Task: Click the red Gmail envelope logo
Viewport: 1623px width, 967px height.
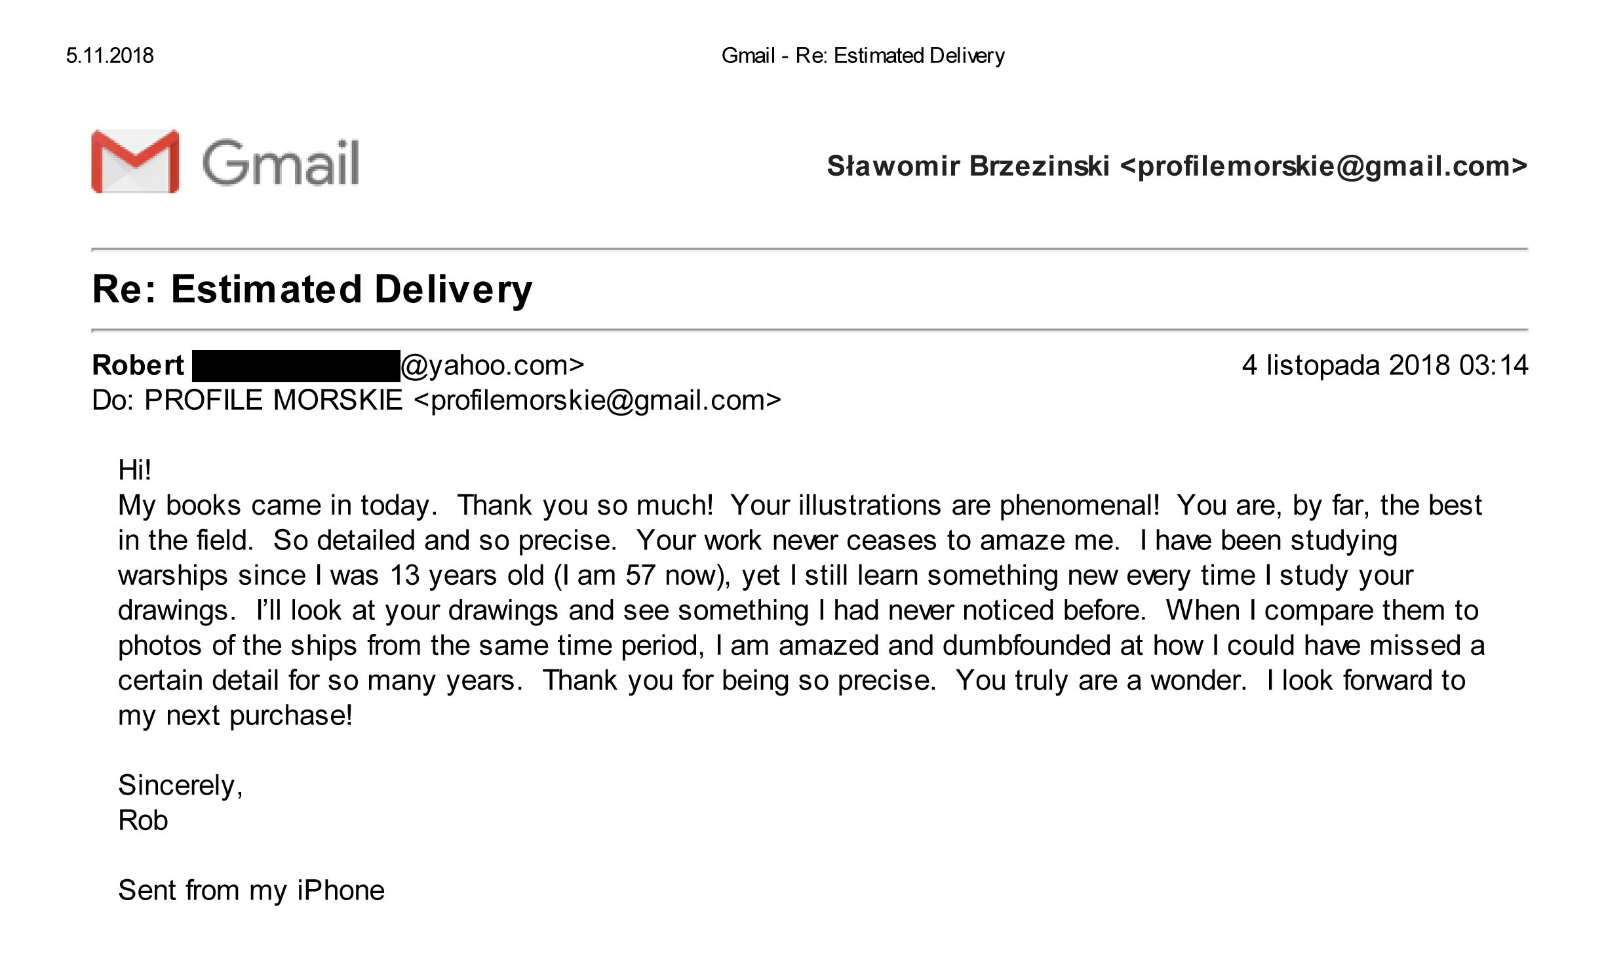Action: point(135,161)
